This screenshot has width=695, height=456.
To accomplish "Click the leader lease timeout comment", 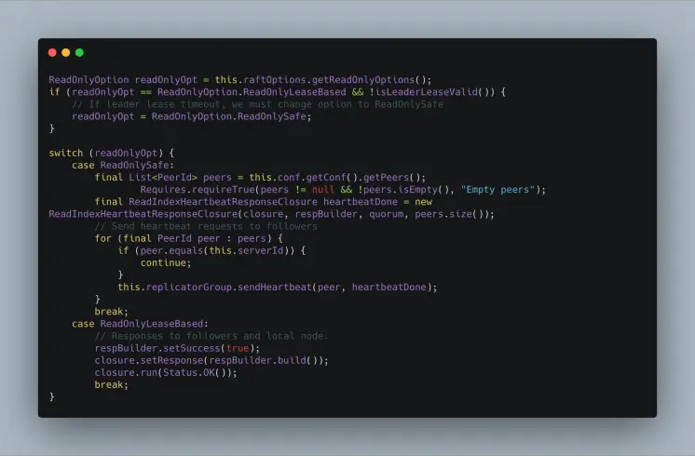I will tap(257, 104).
